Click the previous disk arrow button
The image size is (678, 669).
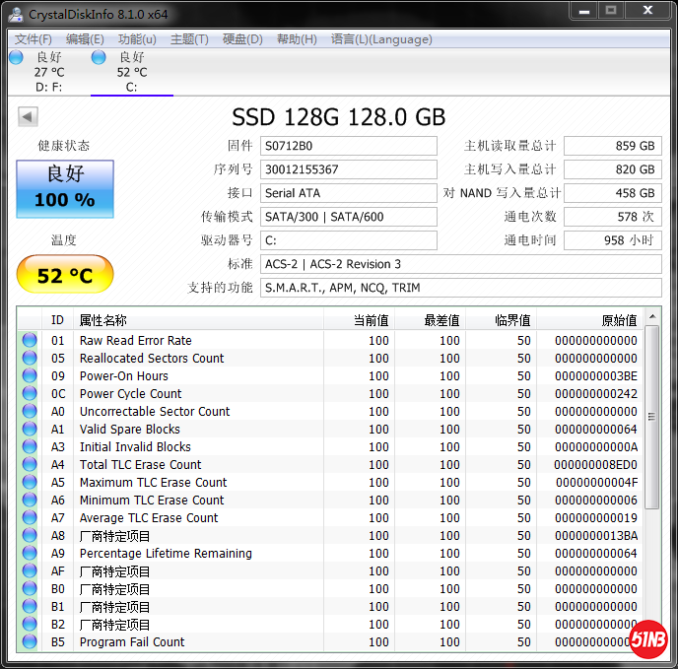28,117
